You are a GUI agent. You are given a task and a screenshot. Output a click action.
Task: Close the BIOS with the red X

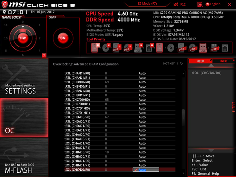pyautogui.click(x=229, y=5)
